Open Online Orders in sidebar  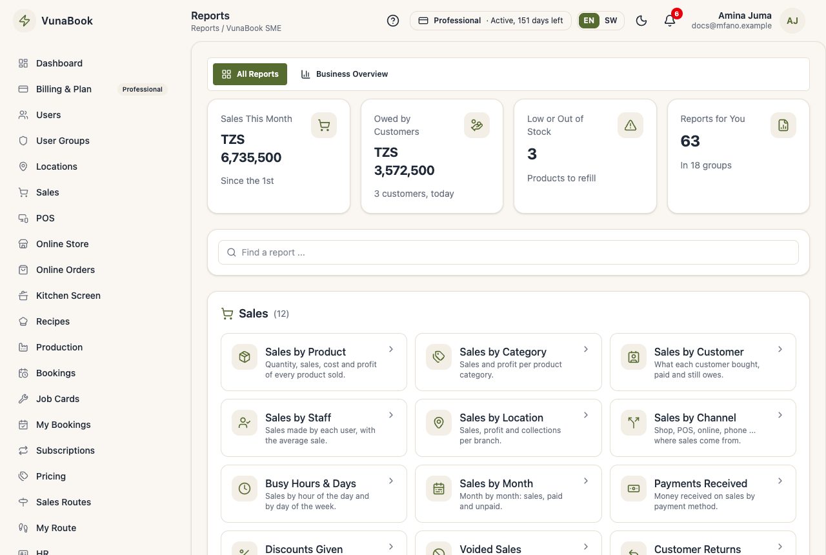[92, 270]
